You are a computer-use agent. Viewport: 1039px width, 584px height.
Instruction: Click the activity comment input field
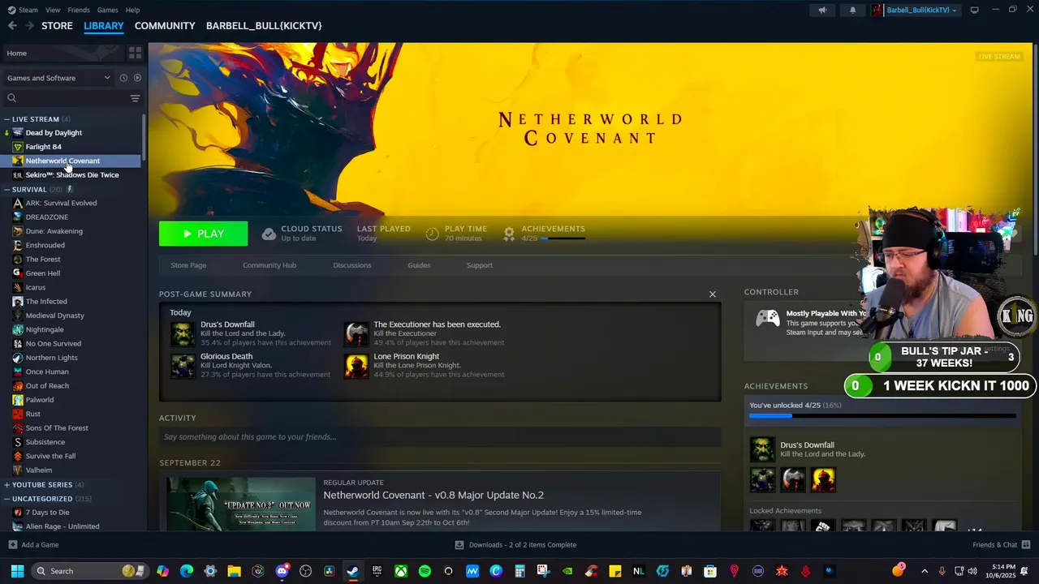440,437
